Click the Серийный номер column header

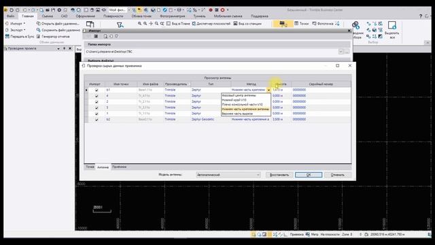click(321, 84)
